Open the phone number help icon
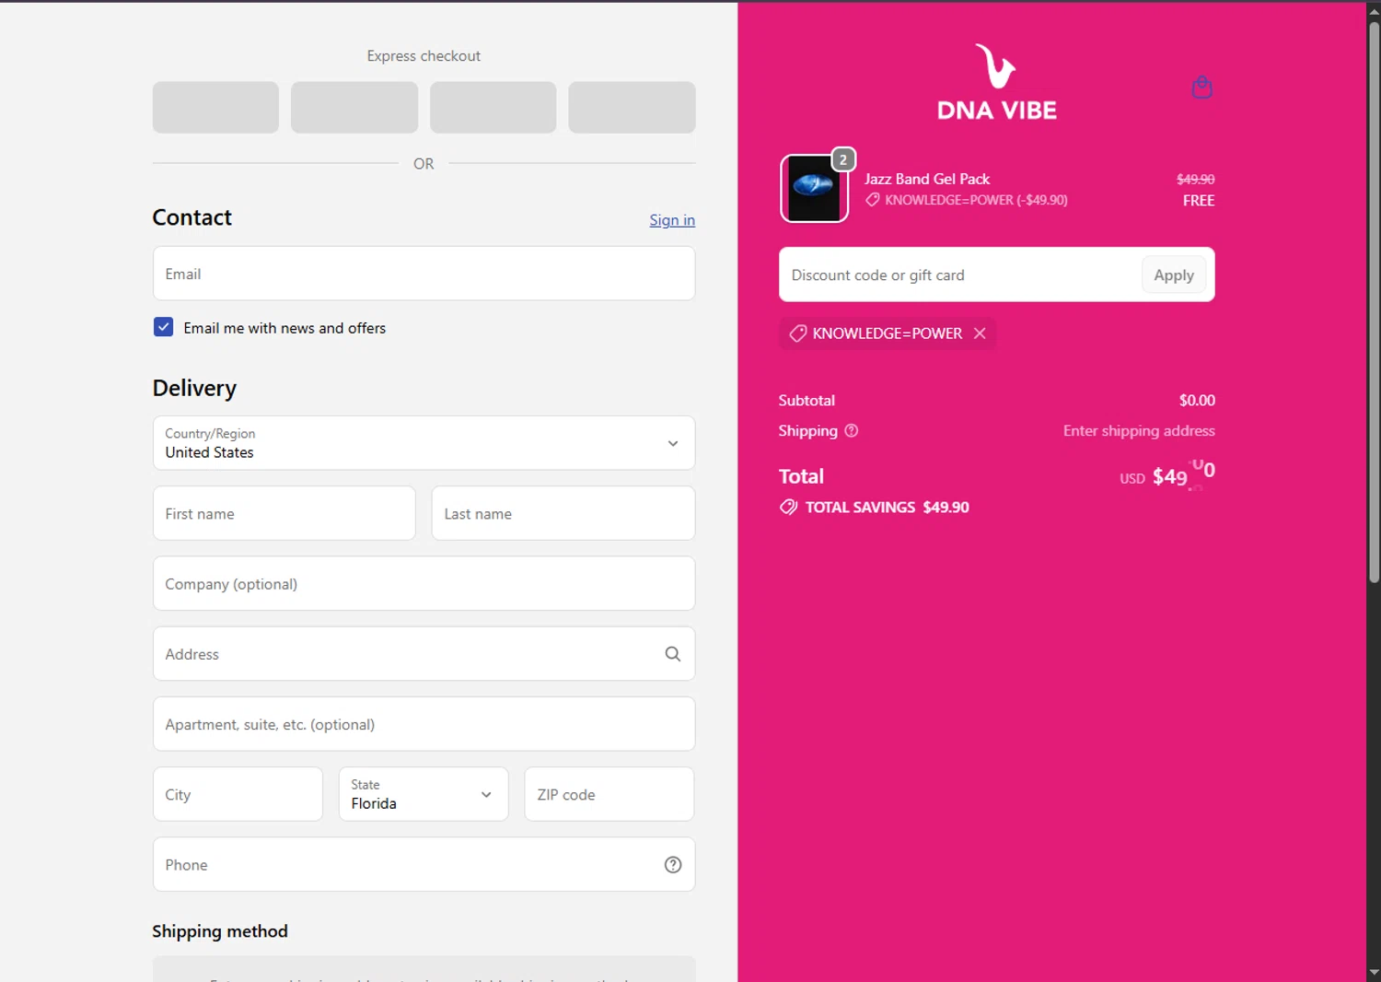Screen dimensions: 1381x982 coord(673,865)
